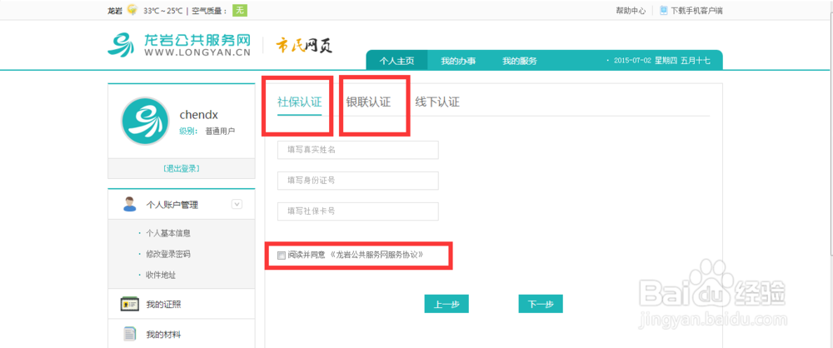Open the 个人主页 tab
833x348 pixels.
tap(397, 61)
